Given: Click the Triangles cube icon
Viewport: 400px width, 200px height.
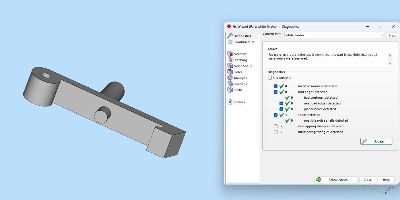Looking at the screenshot, I should click(230, 78).
